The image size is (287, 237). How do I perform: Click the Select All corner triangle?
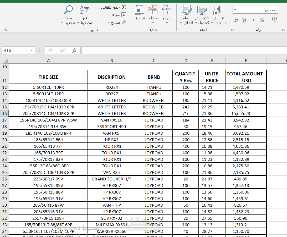coord(6,60)
